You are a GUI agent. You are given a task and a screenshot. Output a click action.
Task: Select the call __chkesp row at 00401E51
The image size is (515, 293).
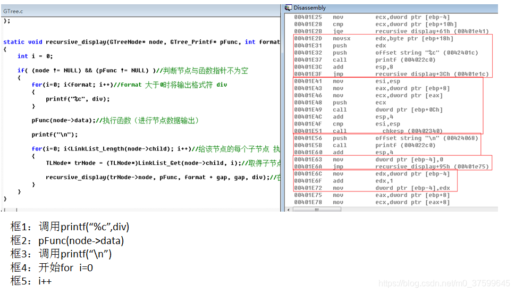pos(368,131)
